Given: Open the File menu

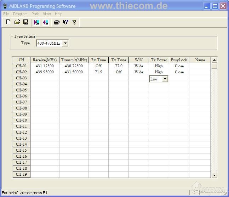Looking at the screenshot, I should [6, 14].
